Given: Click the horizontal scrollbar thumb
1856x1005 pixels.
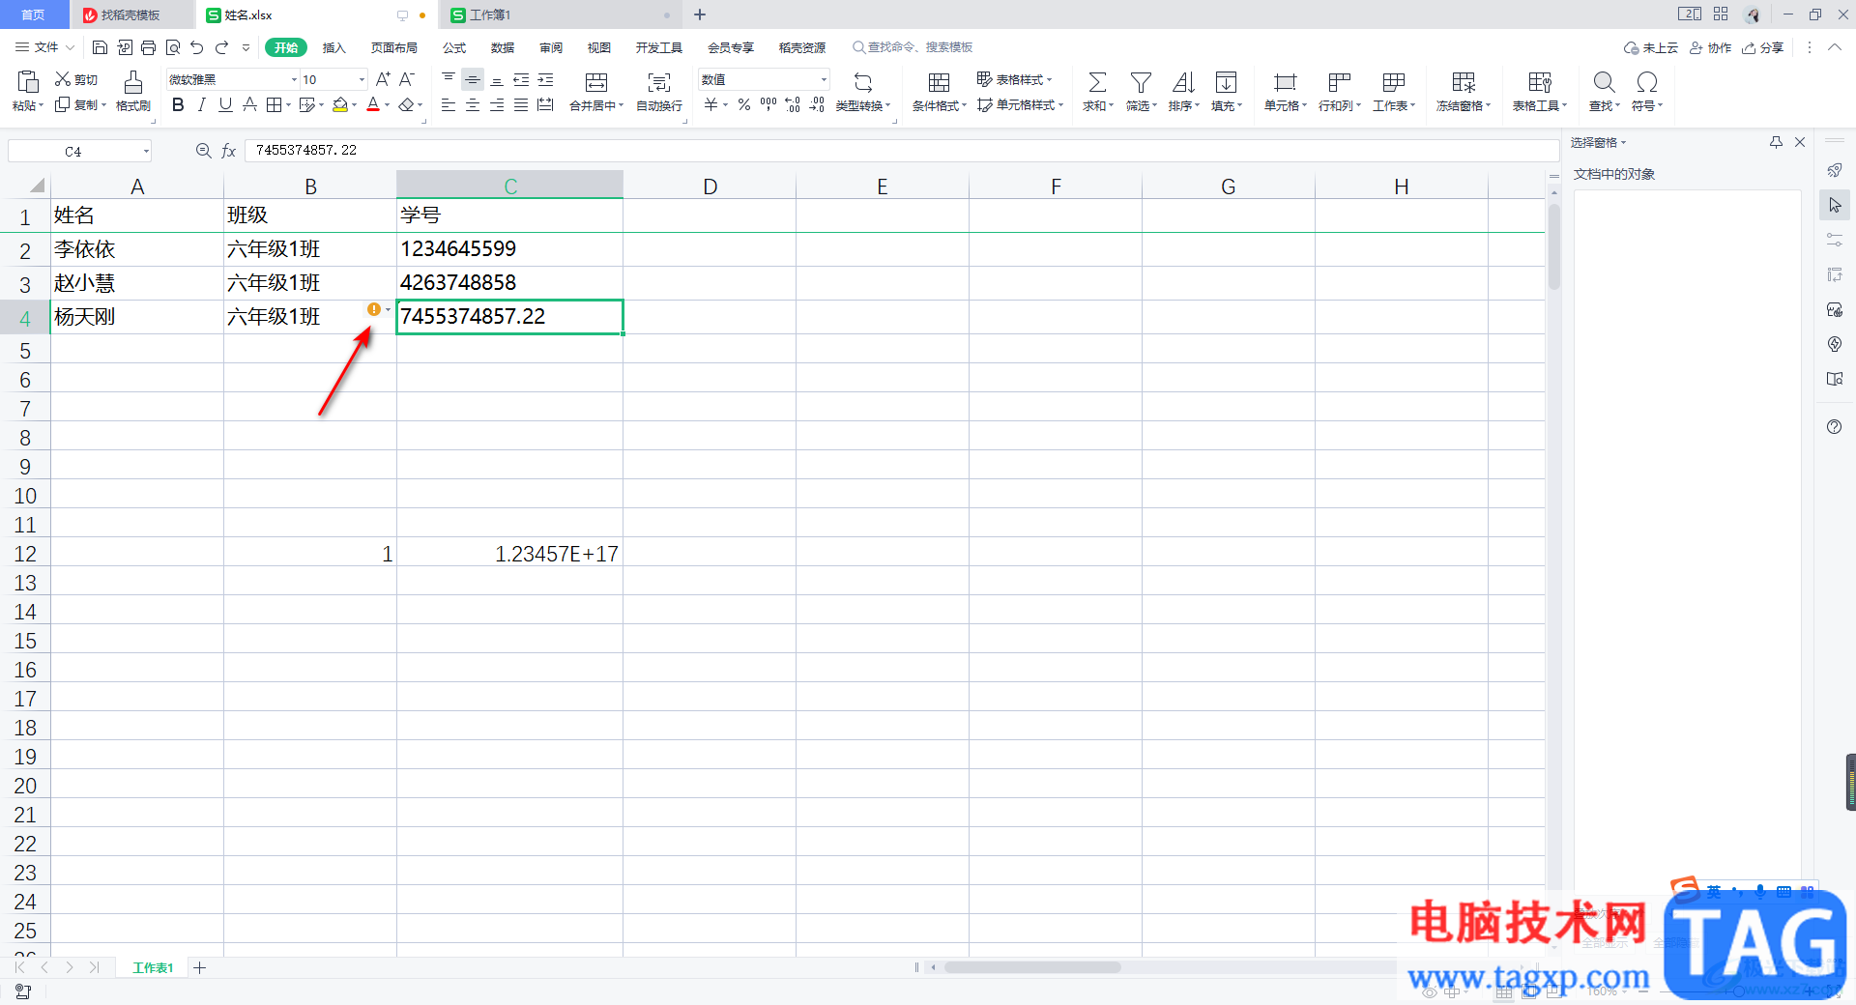Looking at the screenshot, I should pos(1032,967).
